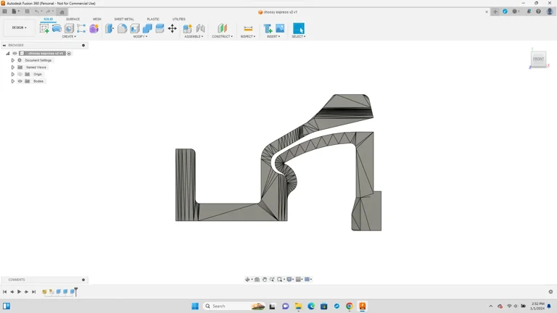Open the DESIGN workspace dropdown
Viewport: 557px width, 313px height.
(x=19, y=28)
